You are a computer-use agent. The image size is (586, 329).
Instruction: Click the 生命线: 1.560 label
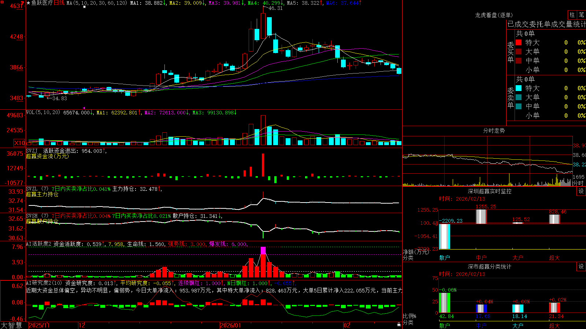pyautogui.click(x=146, y=244)
